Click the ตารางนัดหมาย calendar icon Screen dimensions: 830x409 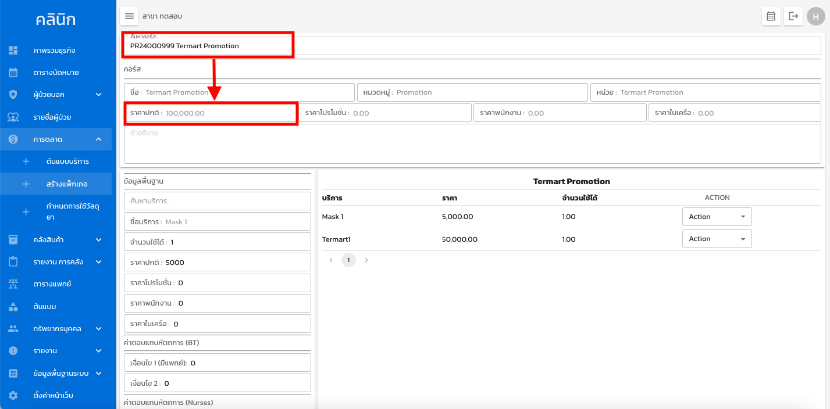tap(13, 73)
